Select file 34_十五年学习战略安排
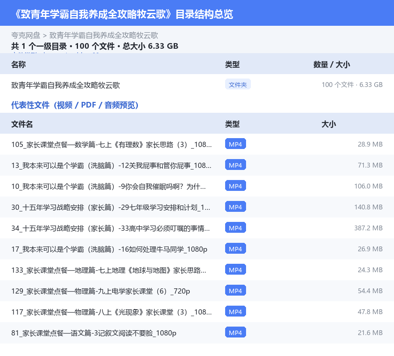 point(111,228)
